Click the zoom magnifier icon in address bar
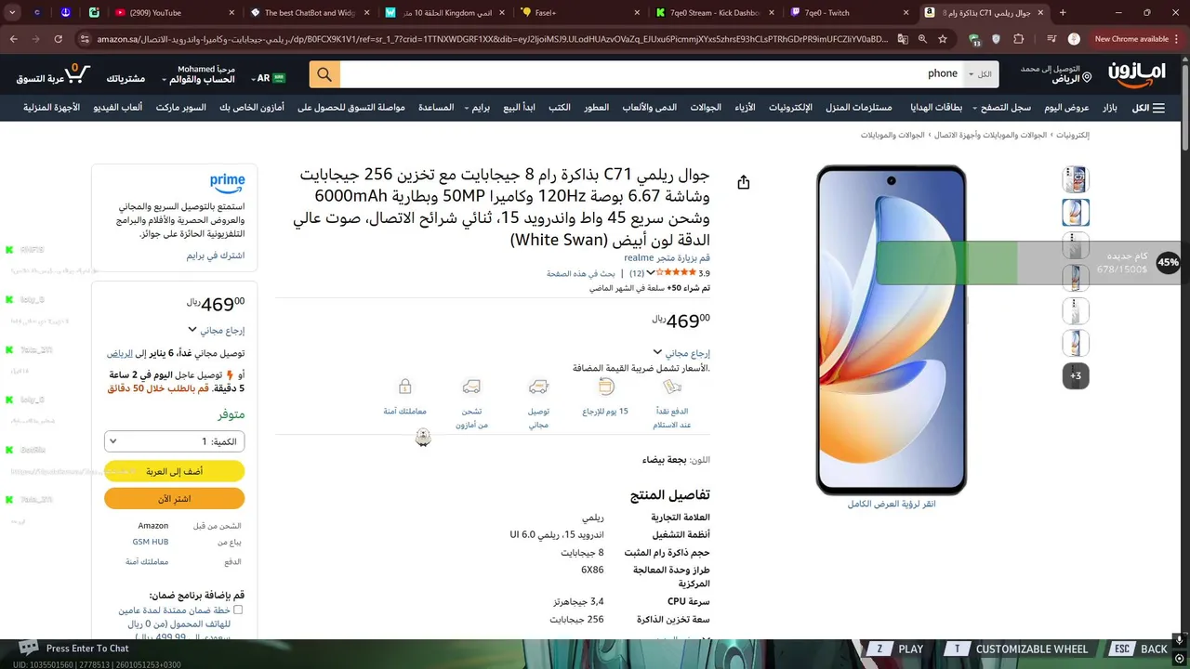The width and height of the screenshot is (1190, 669). point(922,39)
